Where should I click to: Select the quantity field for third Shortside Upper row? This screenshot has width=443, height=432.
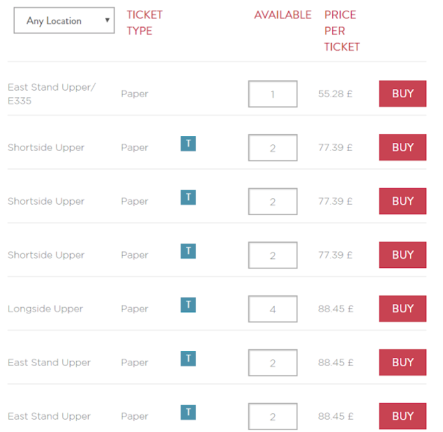[x=273, y=255]
